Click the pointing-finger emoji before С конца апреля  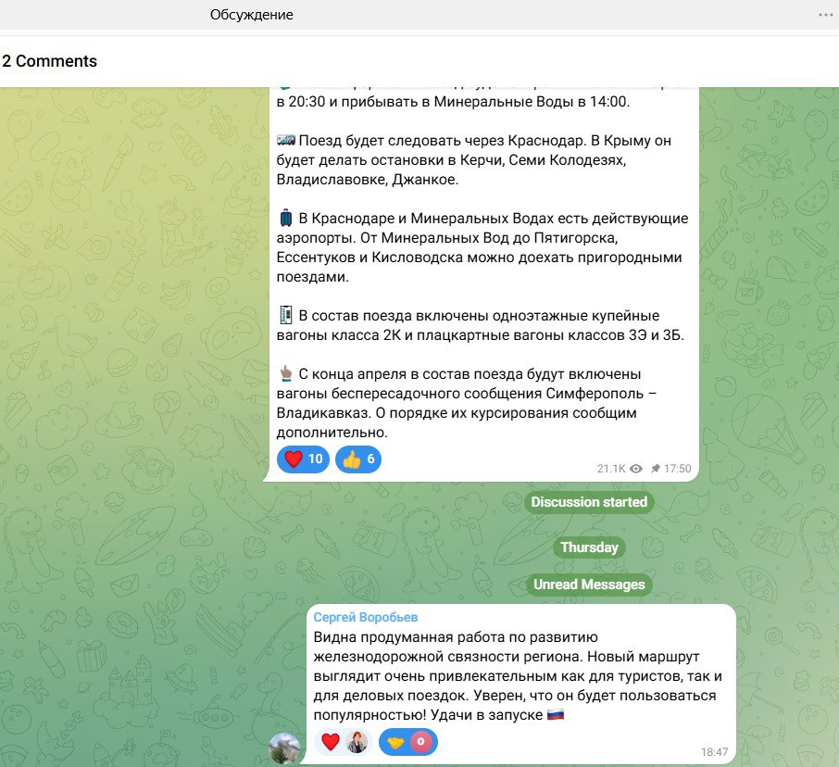pos(285,374)
